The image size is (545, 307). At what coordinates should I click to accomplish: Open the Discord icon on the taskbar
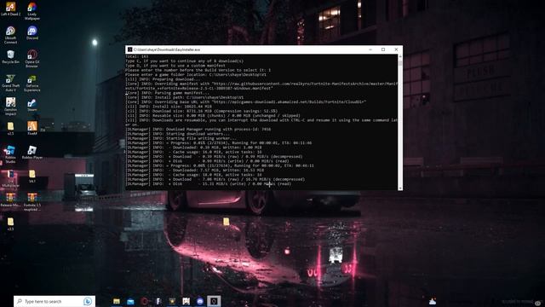[x=200, y=301]
